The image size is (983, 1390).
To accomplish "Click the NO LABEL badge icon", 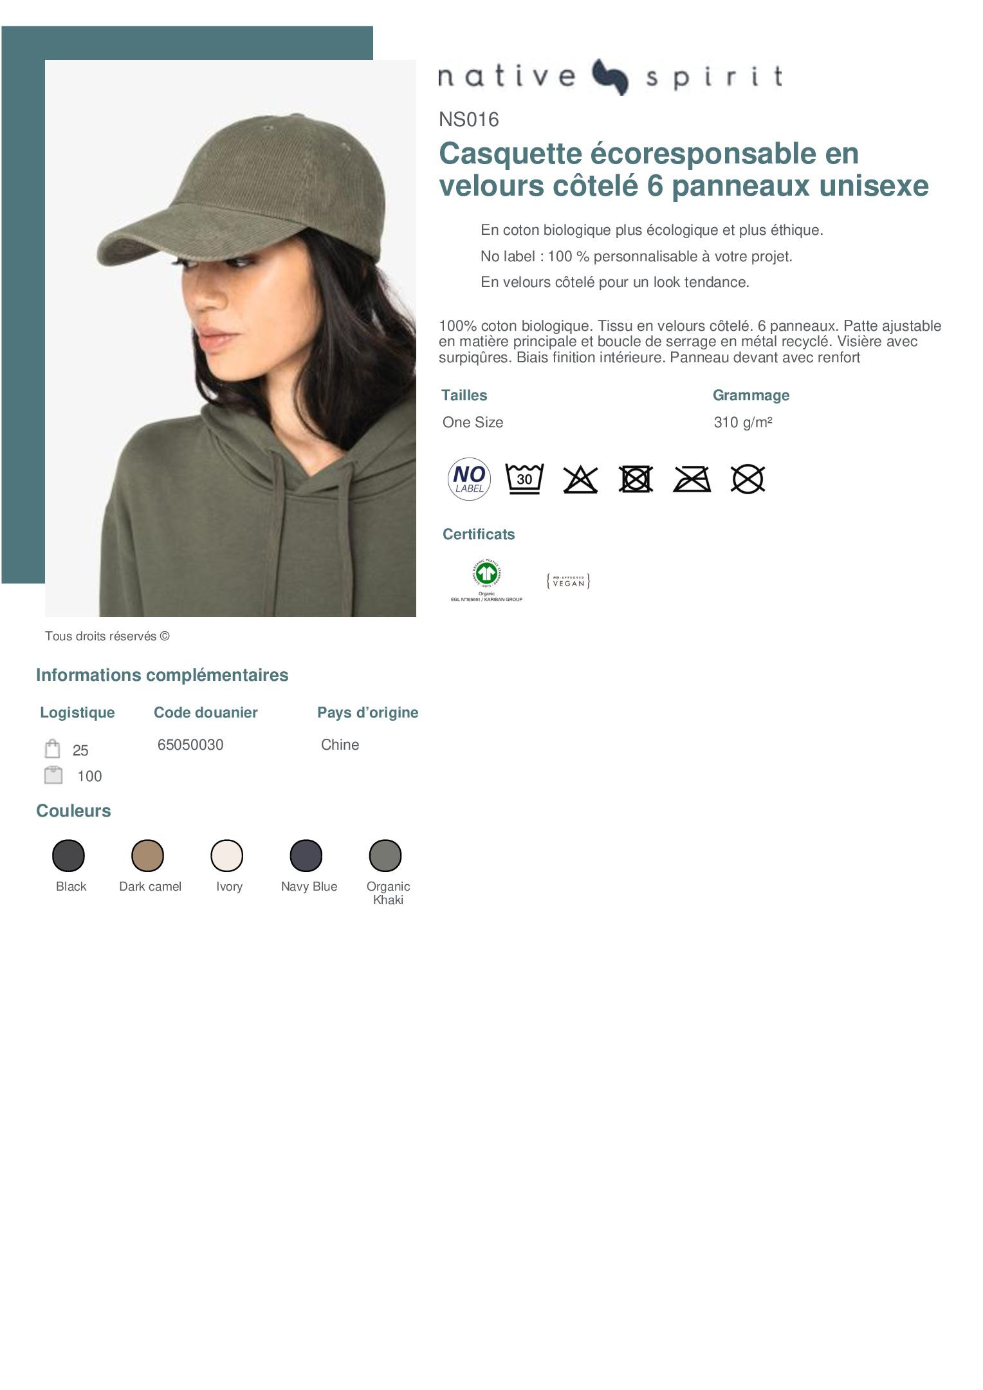I will (x=469, y=479).
